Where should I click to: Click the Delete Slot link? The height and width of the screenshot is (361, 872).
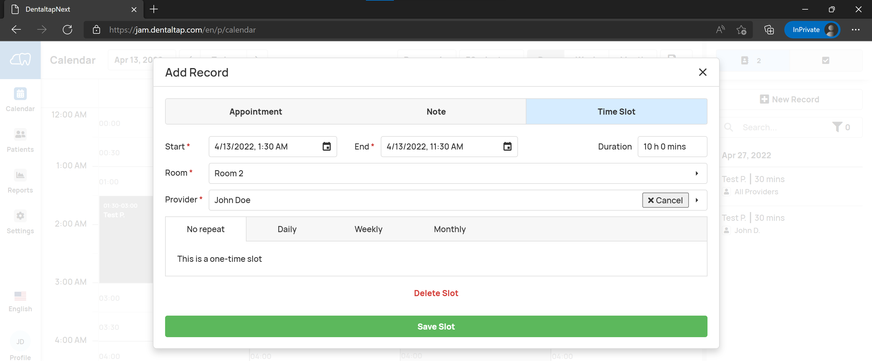(x=436, y=293)
